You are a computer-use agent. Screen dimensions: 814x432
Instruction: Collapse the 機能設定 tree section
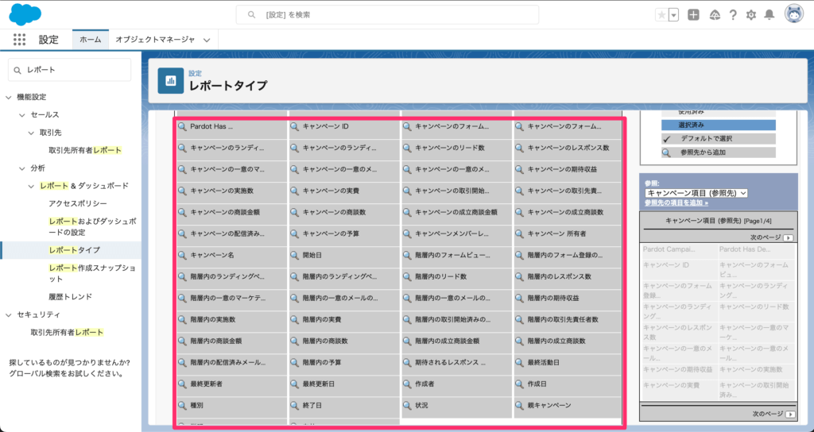(x=8, y=97)
